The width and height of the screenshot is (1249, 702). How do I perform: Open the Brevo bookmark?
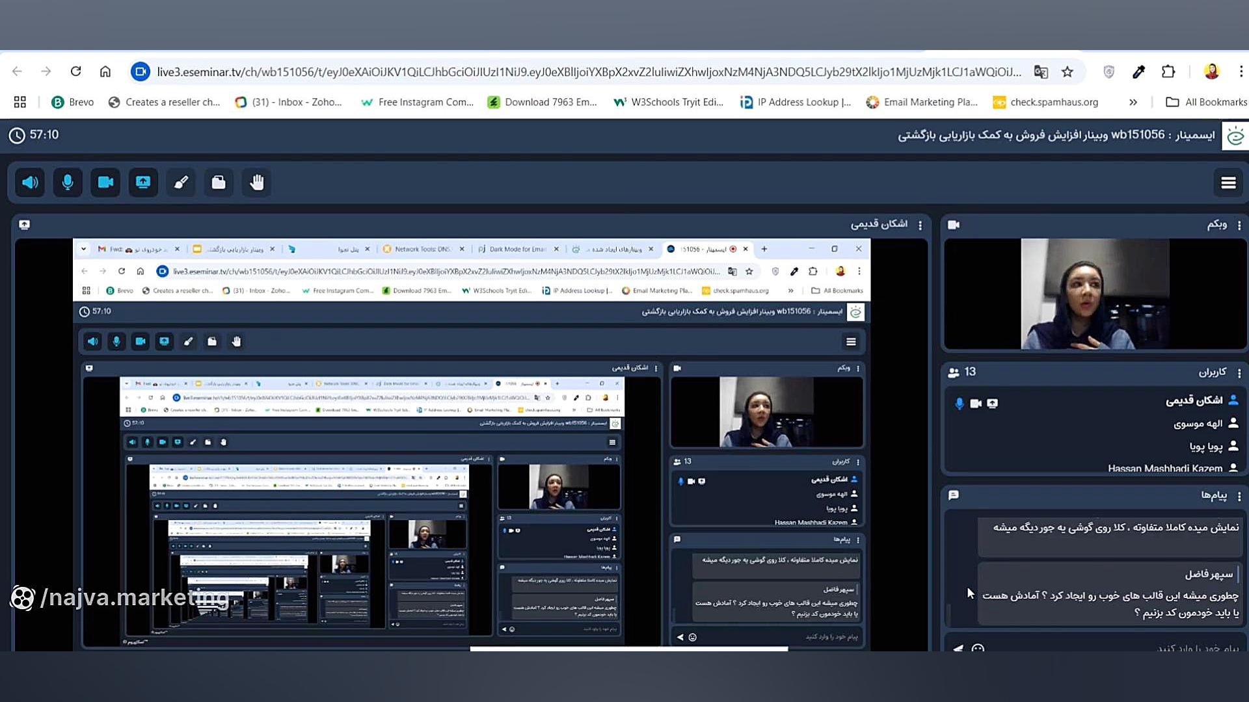click(x=73, y=102)
